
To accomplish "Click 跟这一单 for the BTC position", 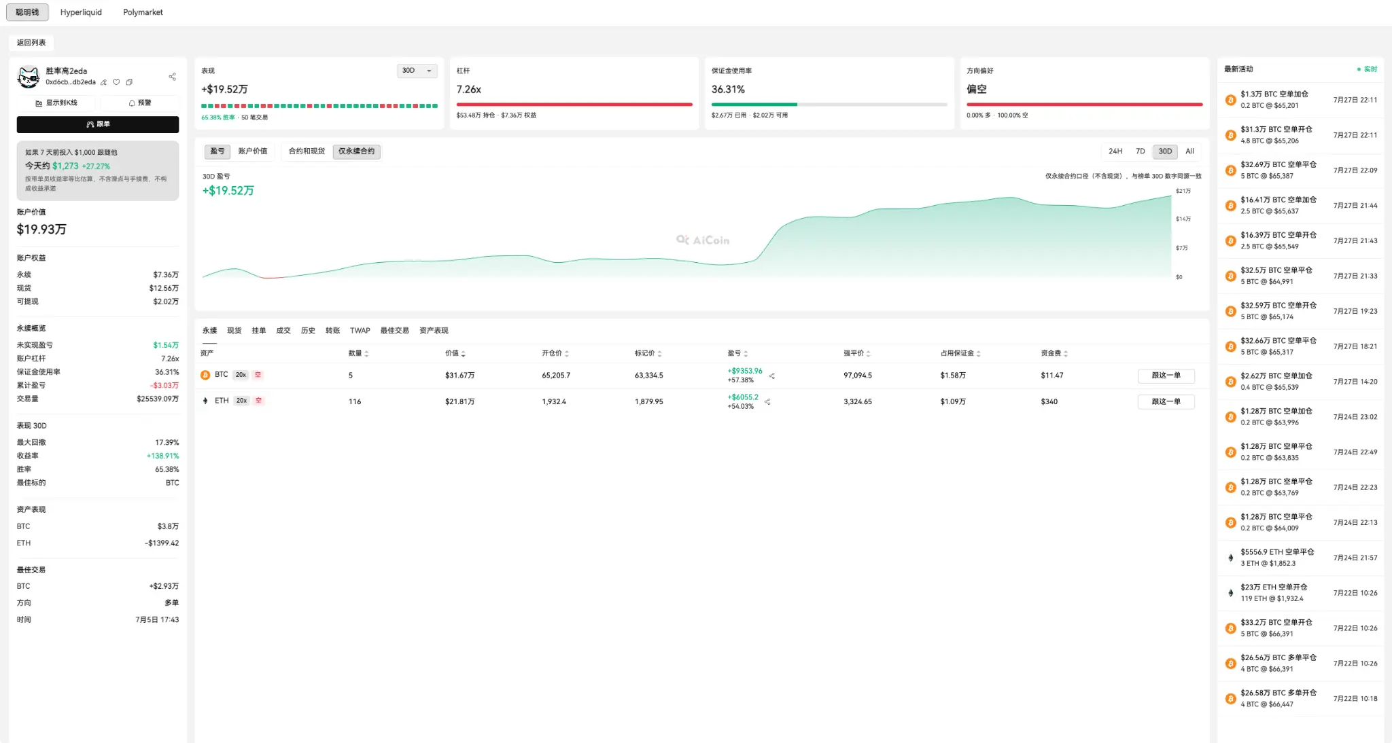I will click(x=1166, y=376).
